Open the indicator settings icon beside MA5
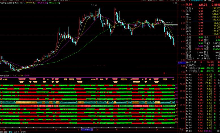 [x=14, y=3]
